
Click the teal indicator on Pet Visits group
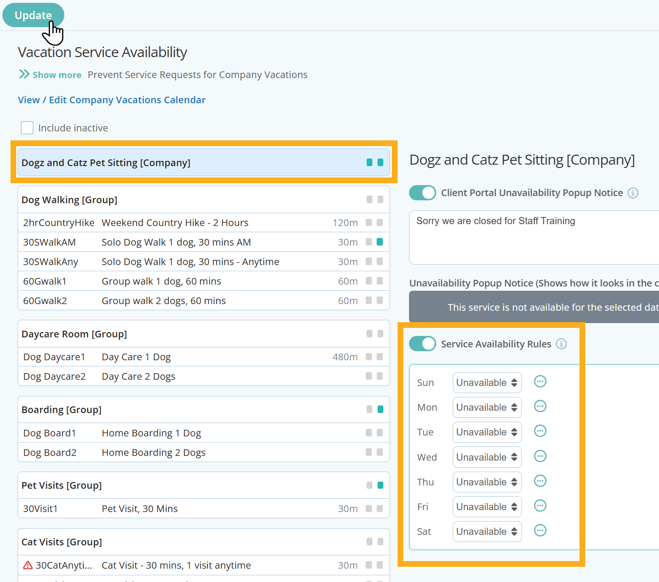(x=380, y=485)
